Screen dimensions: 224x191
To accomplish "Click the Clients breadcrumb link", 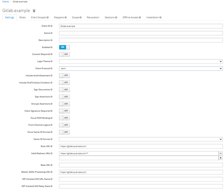I will 5,2.
